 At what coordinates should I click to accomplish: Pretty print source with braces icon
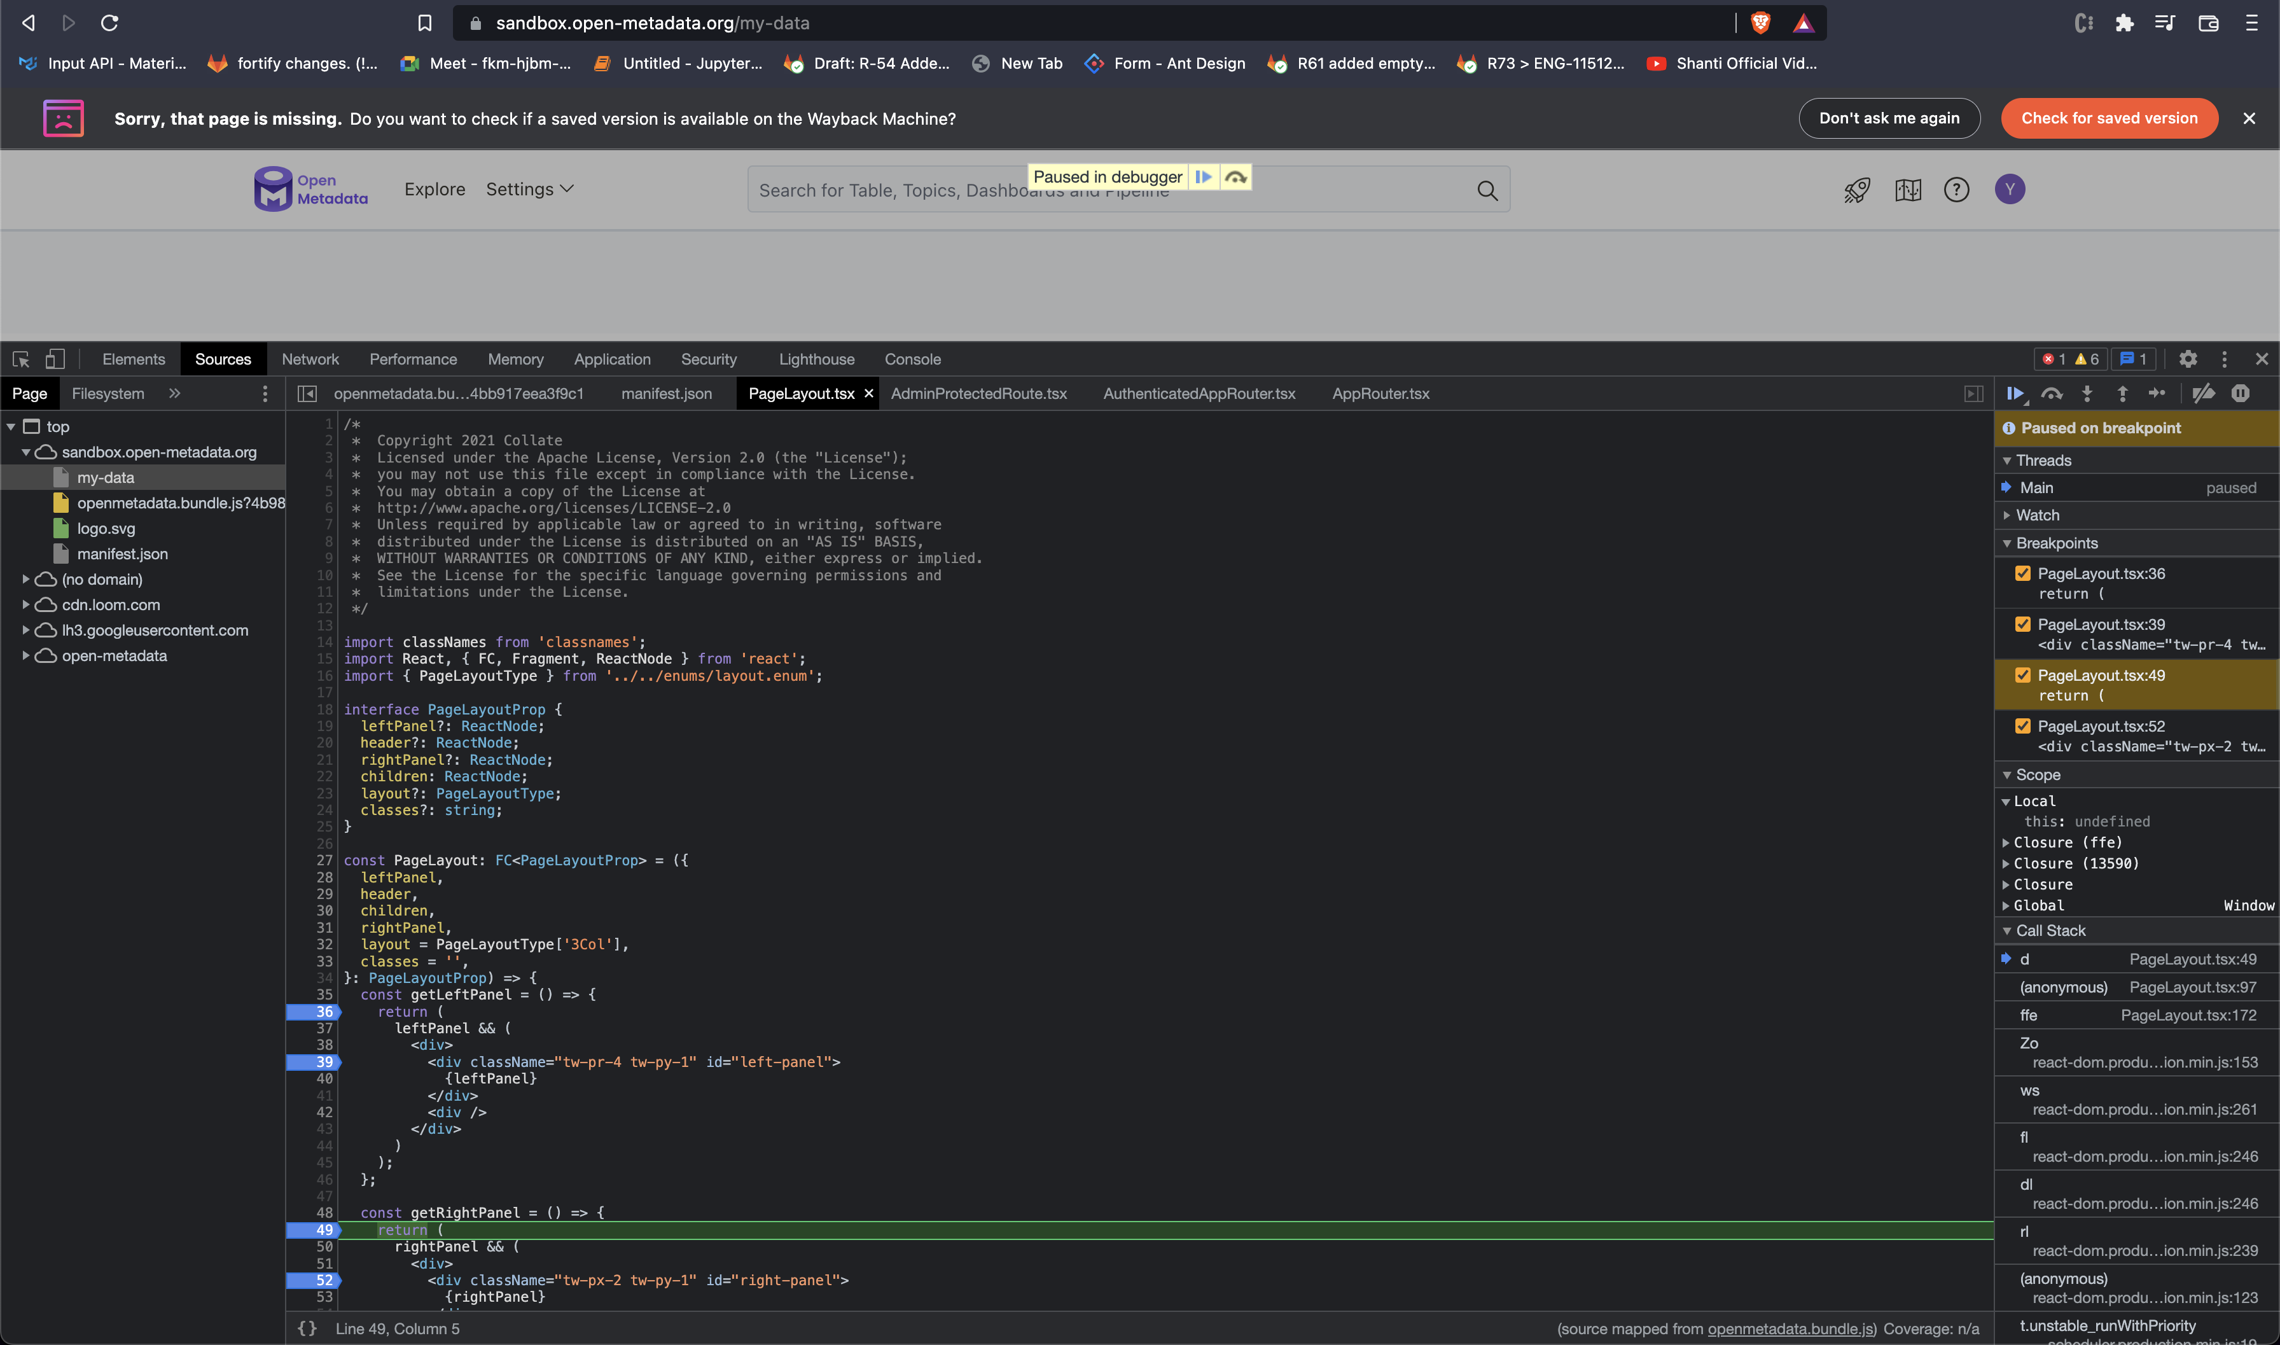point(307,1328)
